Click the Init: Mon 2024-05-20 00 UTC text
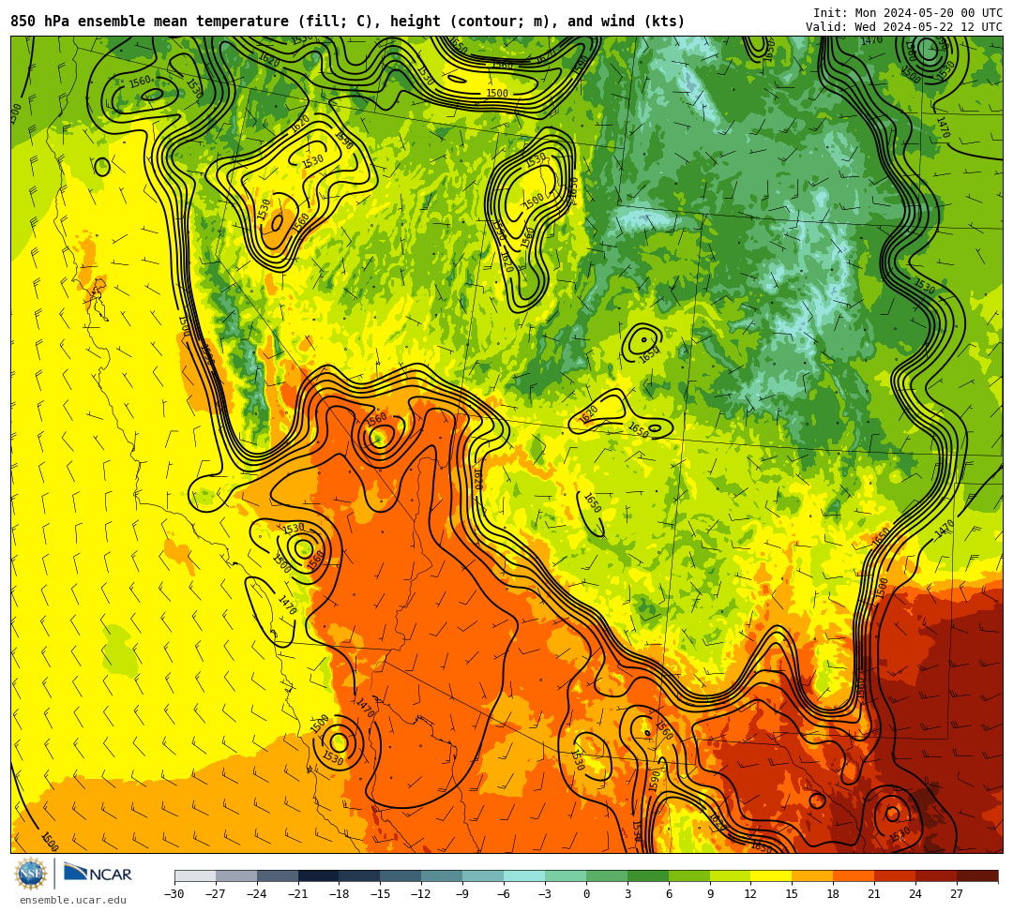Screen dimensions: 1013x912 coord(908,13)
